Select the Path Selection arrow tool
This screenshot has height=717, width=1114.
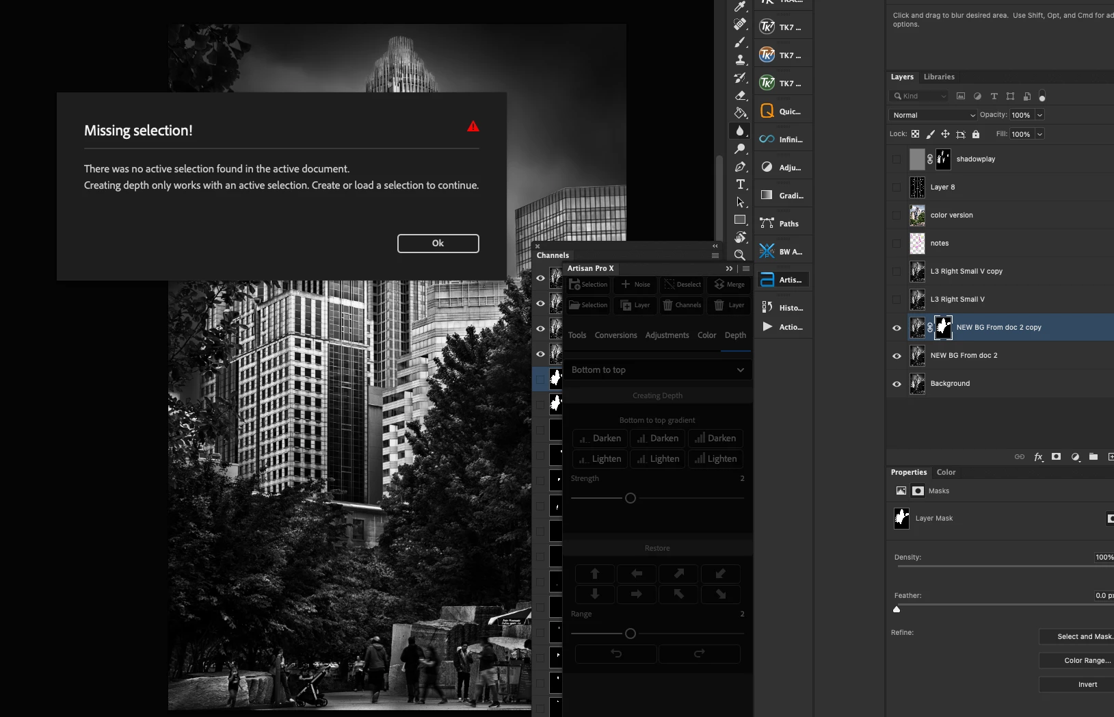coord(740,203)
